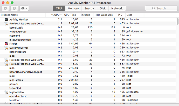Open the process info inspector icon
179x106 pixels.
[x=14, y=8]
